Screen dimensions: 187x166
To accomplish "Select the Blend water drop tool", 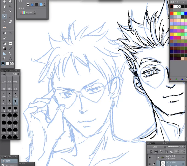I will click(4, 33).
